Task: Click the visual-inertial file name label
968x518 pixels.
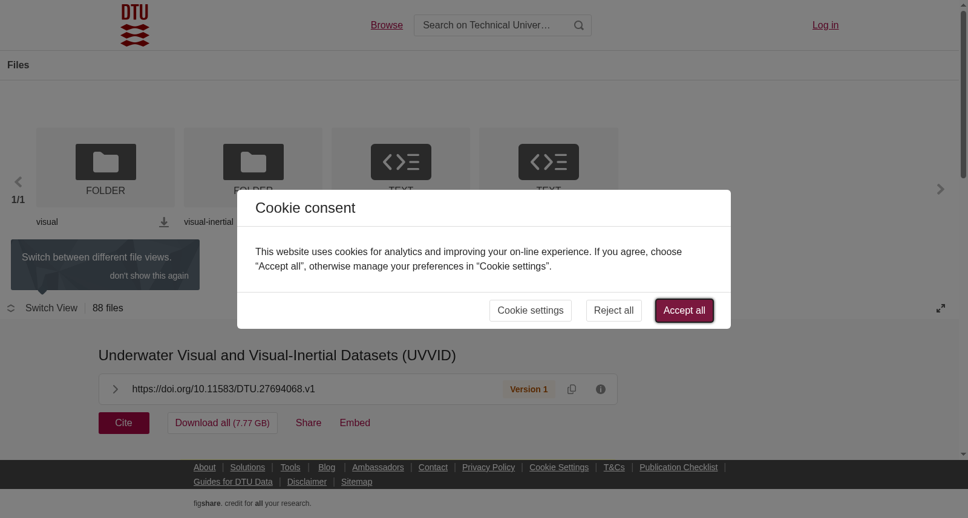Action: [209, 222]
